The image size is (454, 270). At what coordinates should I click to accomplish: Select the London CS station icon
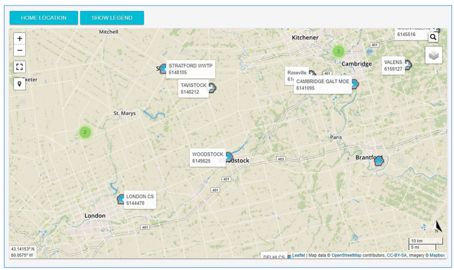coord(121,200)
